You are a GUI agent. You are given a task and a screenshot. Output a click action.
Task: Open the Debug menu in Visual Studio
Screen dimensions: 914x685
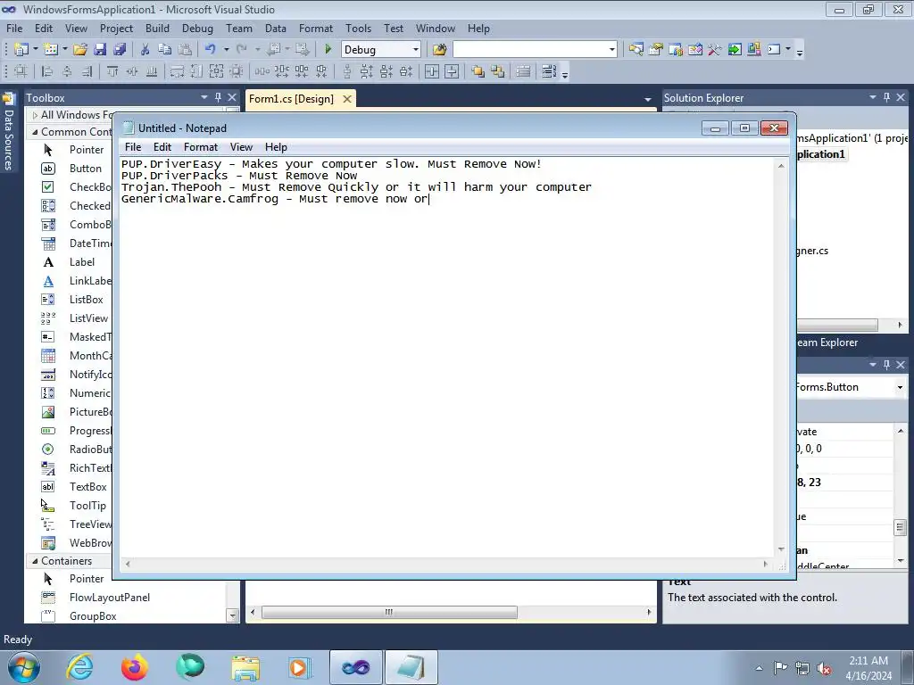[x=197, y=28]
